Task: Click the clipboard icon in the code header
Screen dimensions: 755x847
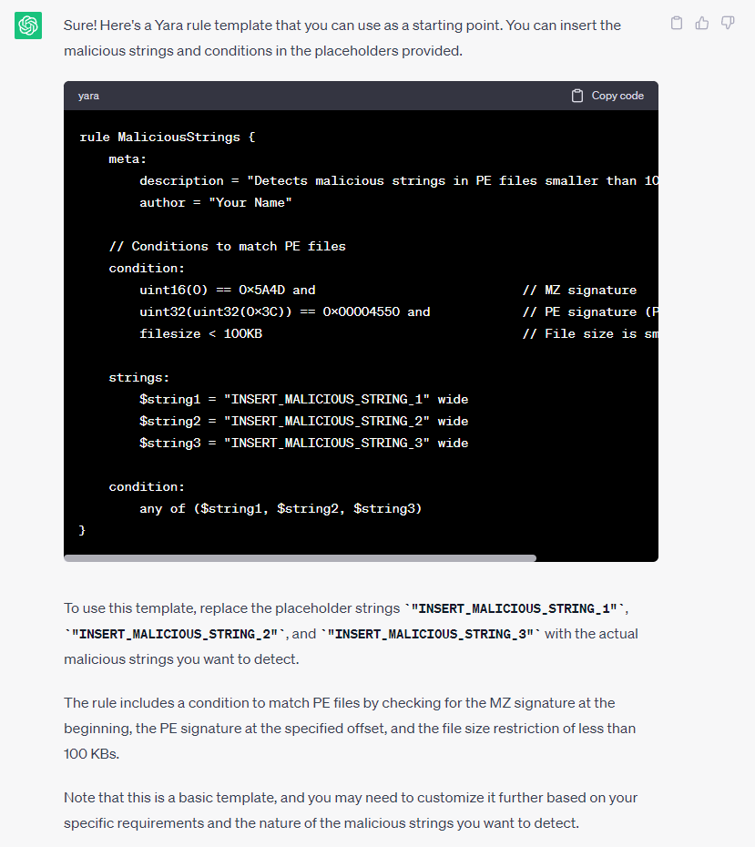Action: tap(577, 96)
